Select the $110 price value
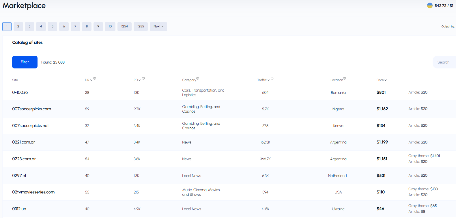Screen dimensions: 456x218 tap(381, 192)
